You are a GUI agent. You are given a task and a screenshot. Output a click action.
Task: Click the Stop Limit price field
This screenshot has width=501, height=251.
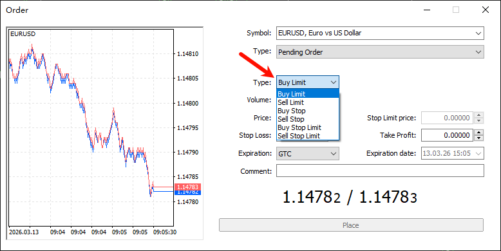(x=447, y=118)
